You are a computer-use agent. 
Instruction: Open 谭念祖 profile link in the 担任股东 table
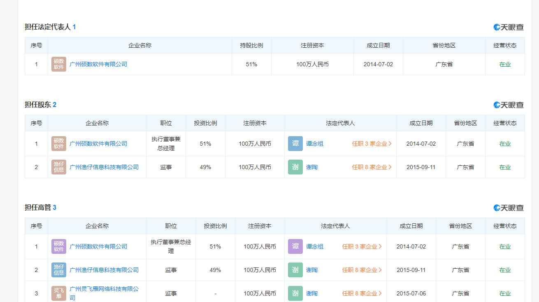(315, 144)
